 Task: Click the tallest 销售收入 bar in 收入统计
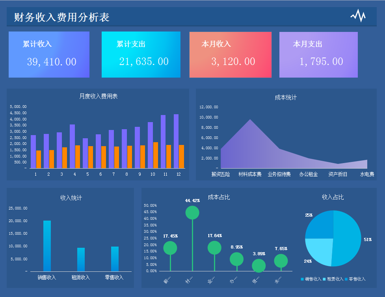[x=47, y=246]
